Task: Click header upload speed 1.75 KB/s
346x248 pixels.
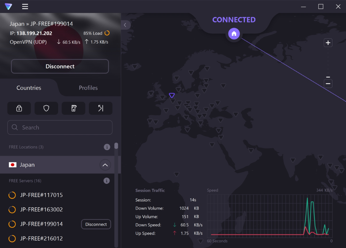Action: coord(97,42)
